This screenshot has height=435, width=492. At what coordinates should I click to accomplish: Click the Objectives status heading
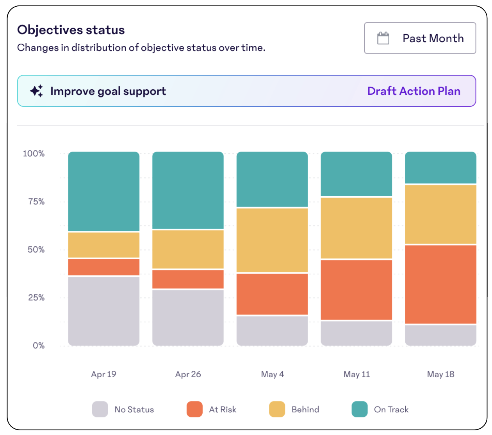[71, 30]
